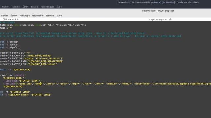The width and height of the screenshot is (211, 118).
Task: Open VirtualBox Fichier menu
Action: (x=5, y=7)
